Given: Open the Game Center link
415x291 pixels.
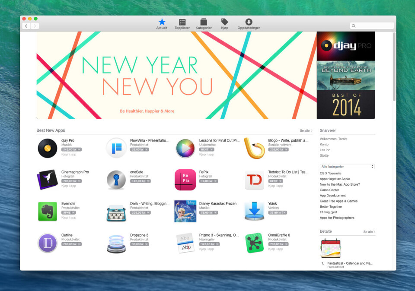Looking at the screenshot, I should click(x=329, y=190).
